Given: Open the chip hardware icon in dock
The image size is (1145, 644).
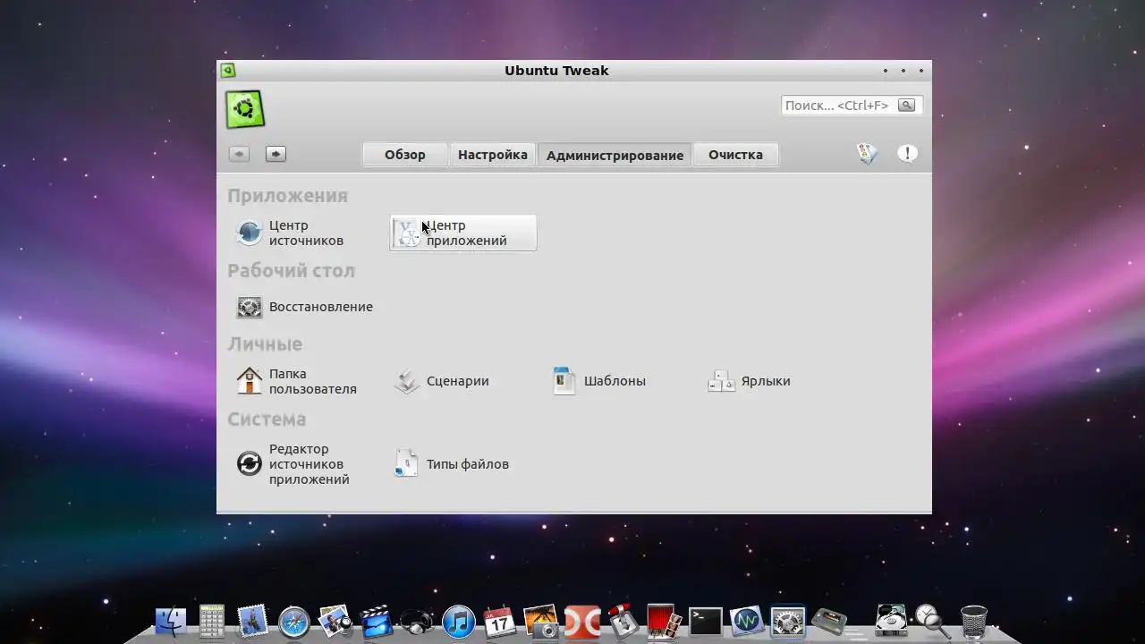Looking at the screenshot, I should 829,622.
